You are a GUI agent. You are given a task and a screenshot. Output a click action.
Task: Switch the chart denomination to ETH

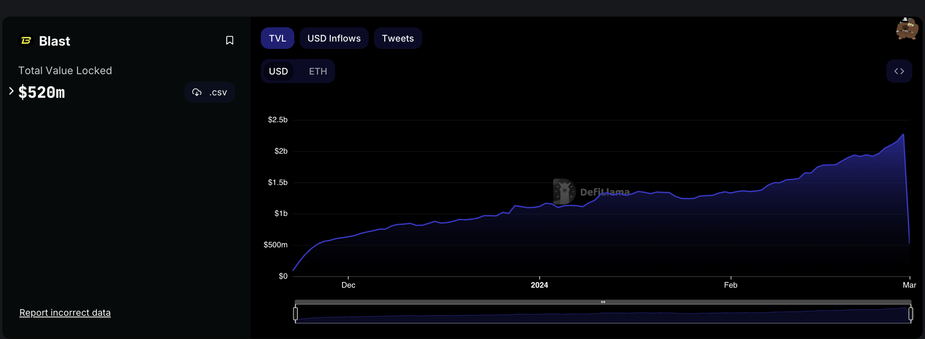point(318,71)
